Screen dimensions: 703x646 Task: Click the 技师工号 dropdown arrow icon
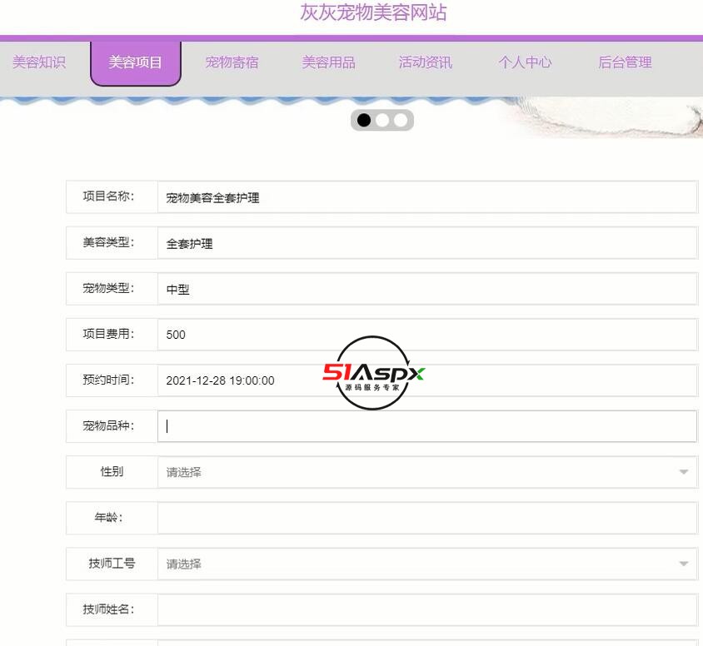coord(683,564)
